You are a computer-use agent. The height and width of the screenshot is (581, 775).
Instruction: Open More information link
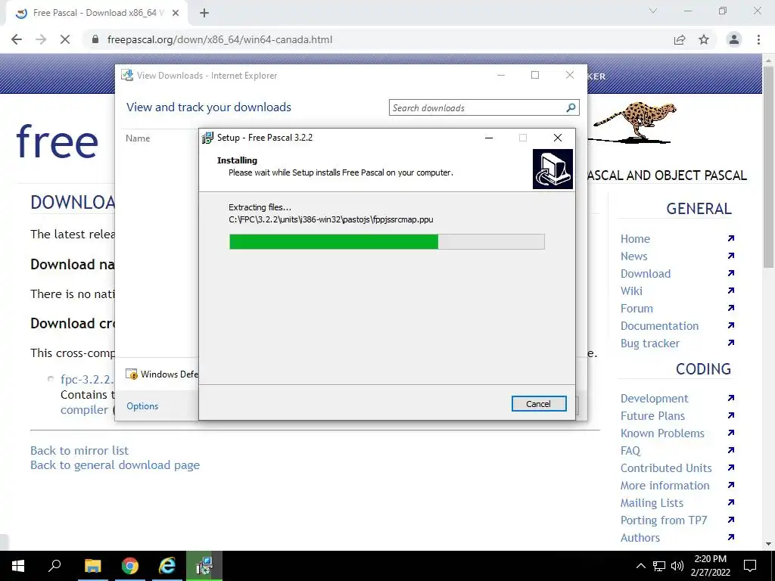[x=665, y=486]
